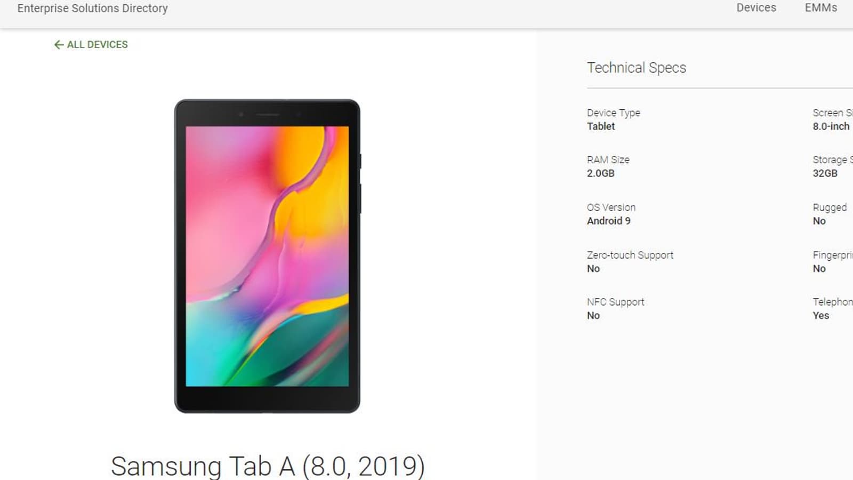
Task: Switch to the EMMs tab
Action: (x=820, y=8)
